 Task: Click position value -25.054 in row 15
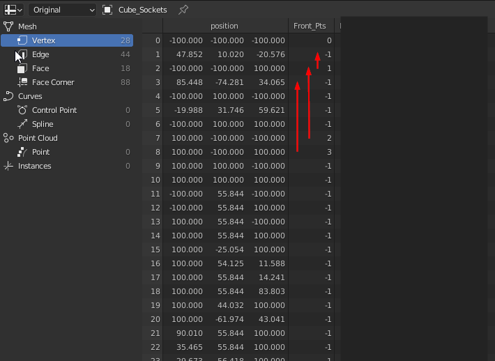[x=229, y=249]
